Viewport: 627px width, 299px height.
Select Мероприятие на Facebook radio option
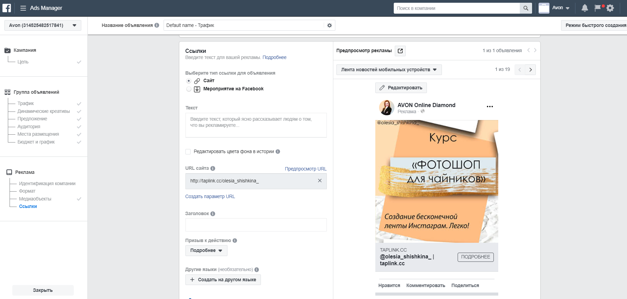point(189,89)
